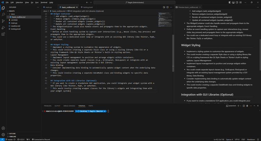Open the Terminal menu
The height and width of the screenshot is (141, 261).
pos(44,3)
